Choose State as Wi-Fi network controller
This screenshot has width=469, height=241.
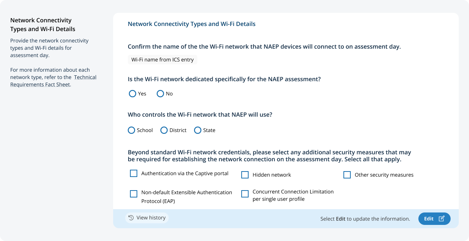click(198, 131)
